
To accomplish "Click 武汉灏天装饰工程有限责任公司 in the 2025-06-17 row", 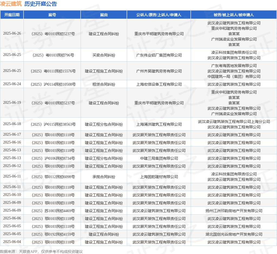I will point(159,135).
